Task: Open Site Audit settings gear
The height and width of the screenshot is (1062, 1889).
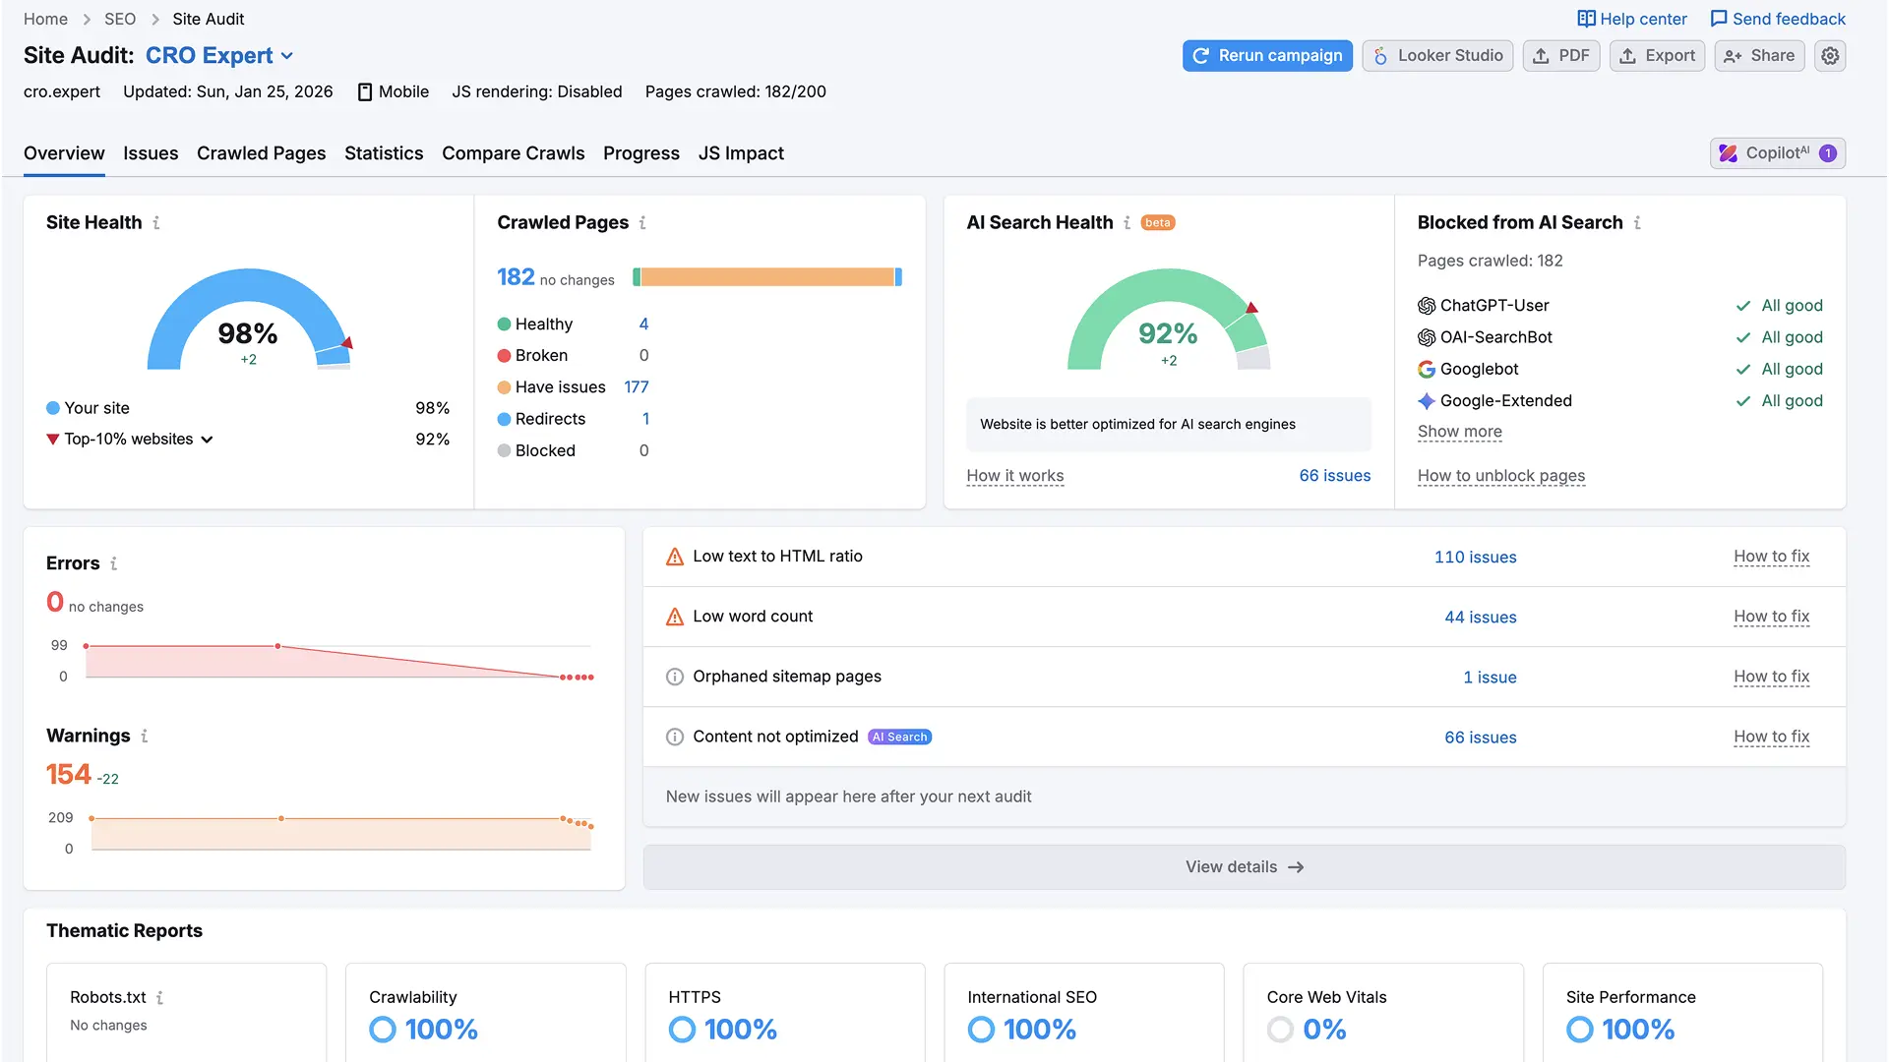Action: [x=1830, y=56]
